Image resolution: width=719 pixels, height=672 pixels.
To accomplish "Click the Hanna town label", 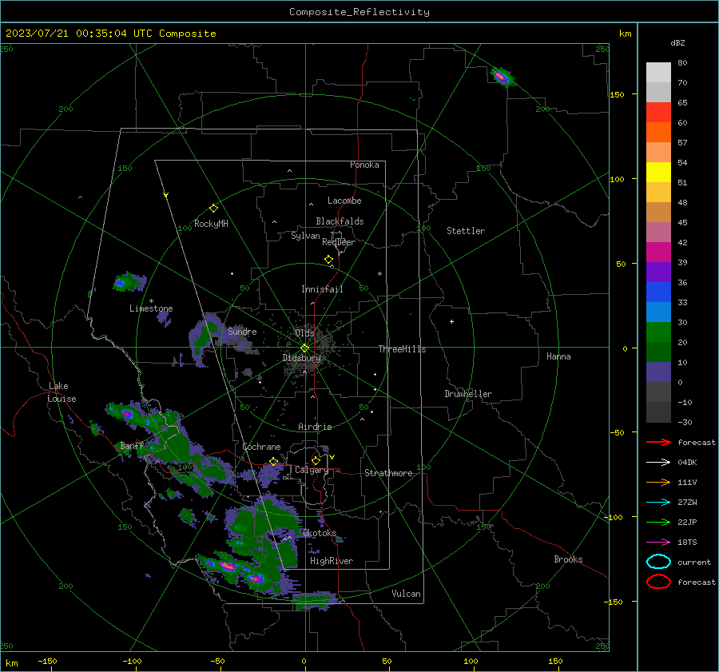I will [558, 356].
